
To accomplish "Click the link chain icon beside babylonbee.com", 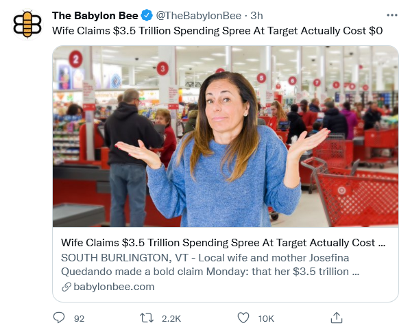I will [66, 287].
